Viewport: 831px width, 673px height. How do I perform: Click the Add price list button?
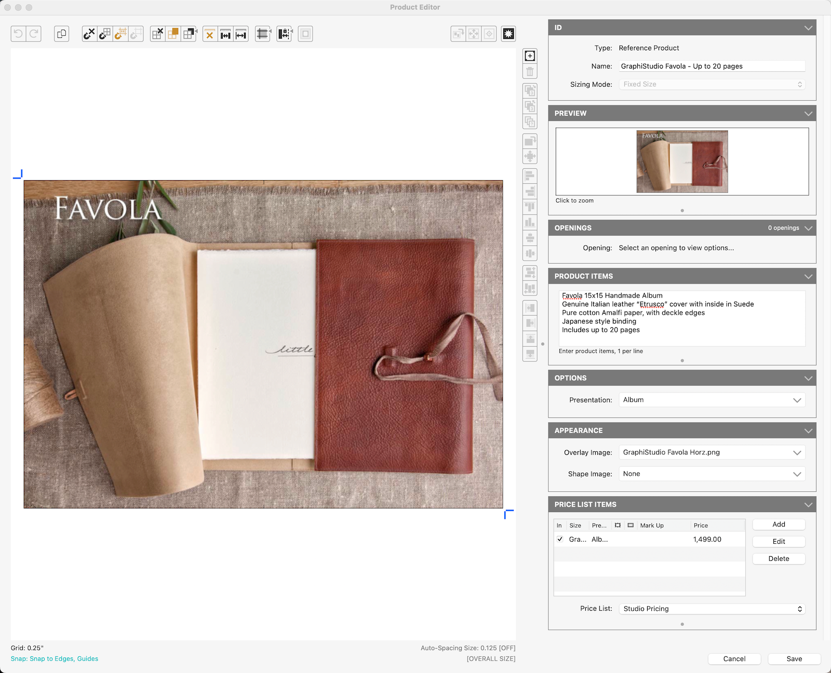(x=779, y=524)
